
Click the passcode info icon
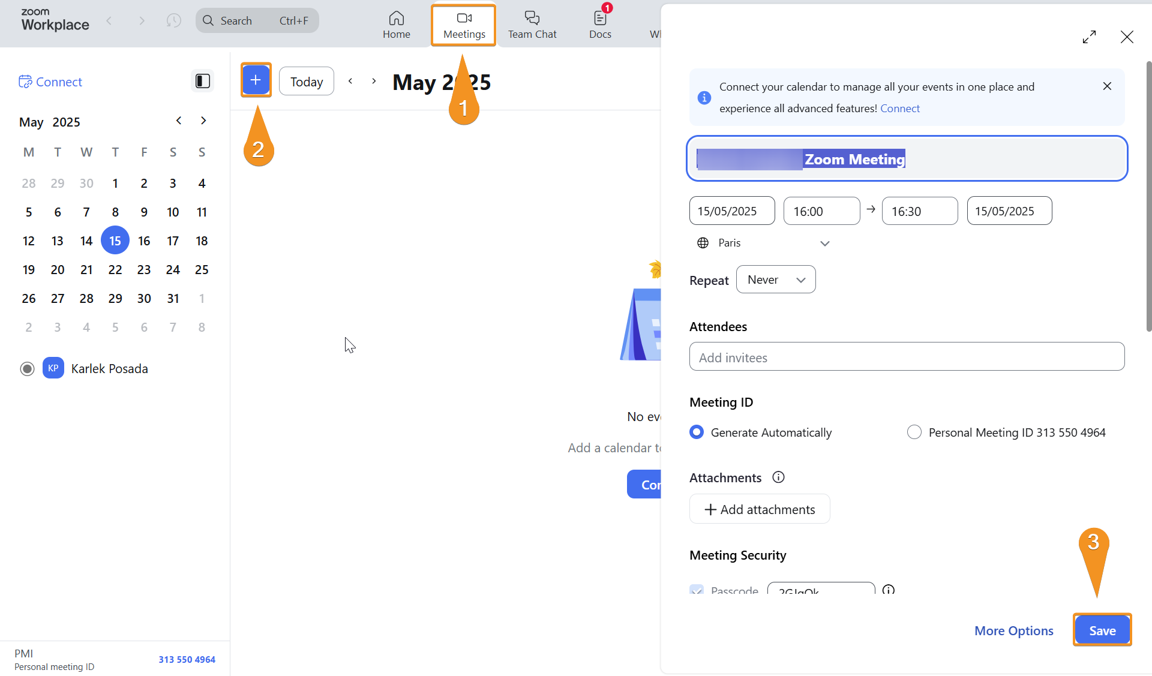[x=889, y=590]
